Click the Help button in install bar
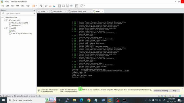This screenshot has width=184, height=103. pyautogui.click(x=175, y=91)
